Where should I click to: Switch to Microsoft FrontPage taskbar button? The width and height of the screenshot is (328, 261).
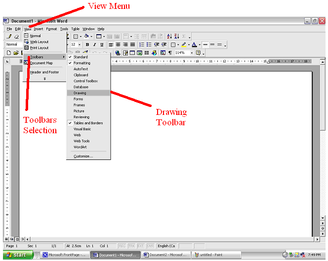(65, 255)
